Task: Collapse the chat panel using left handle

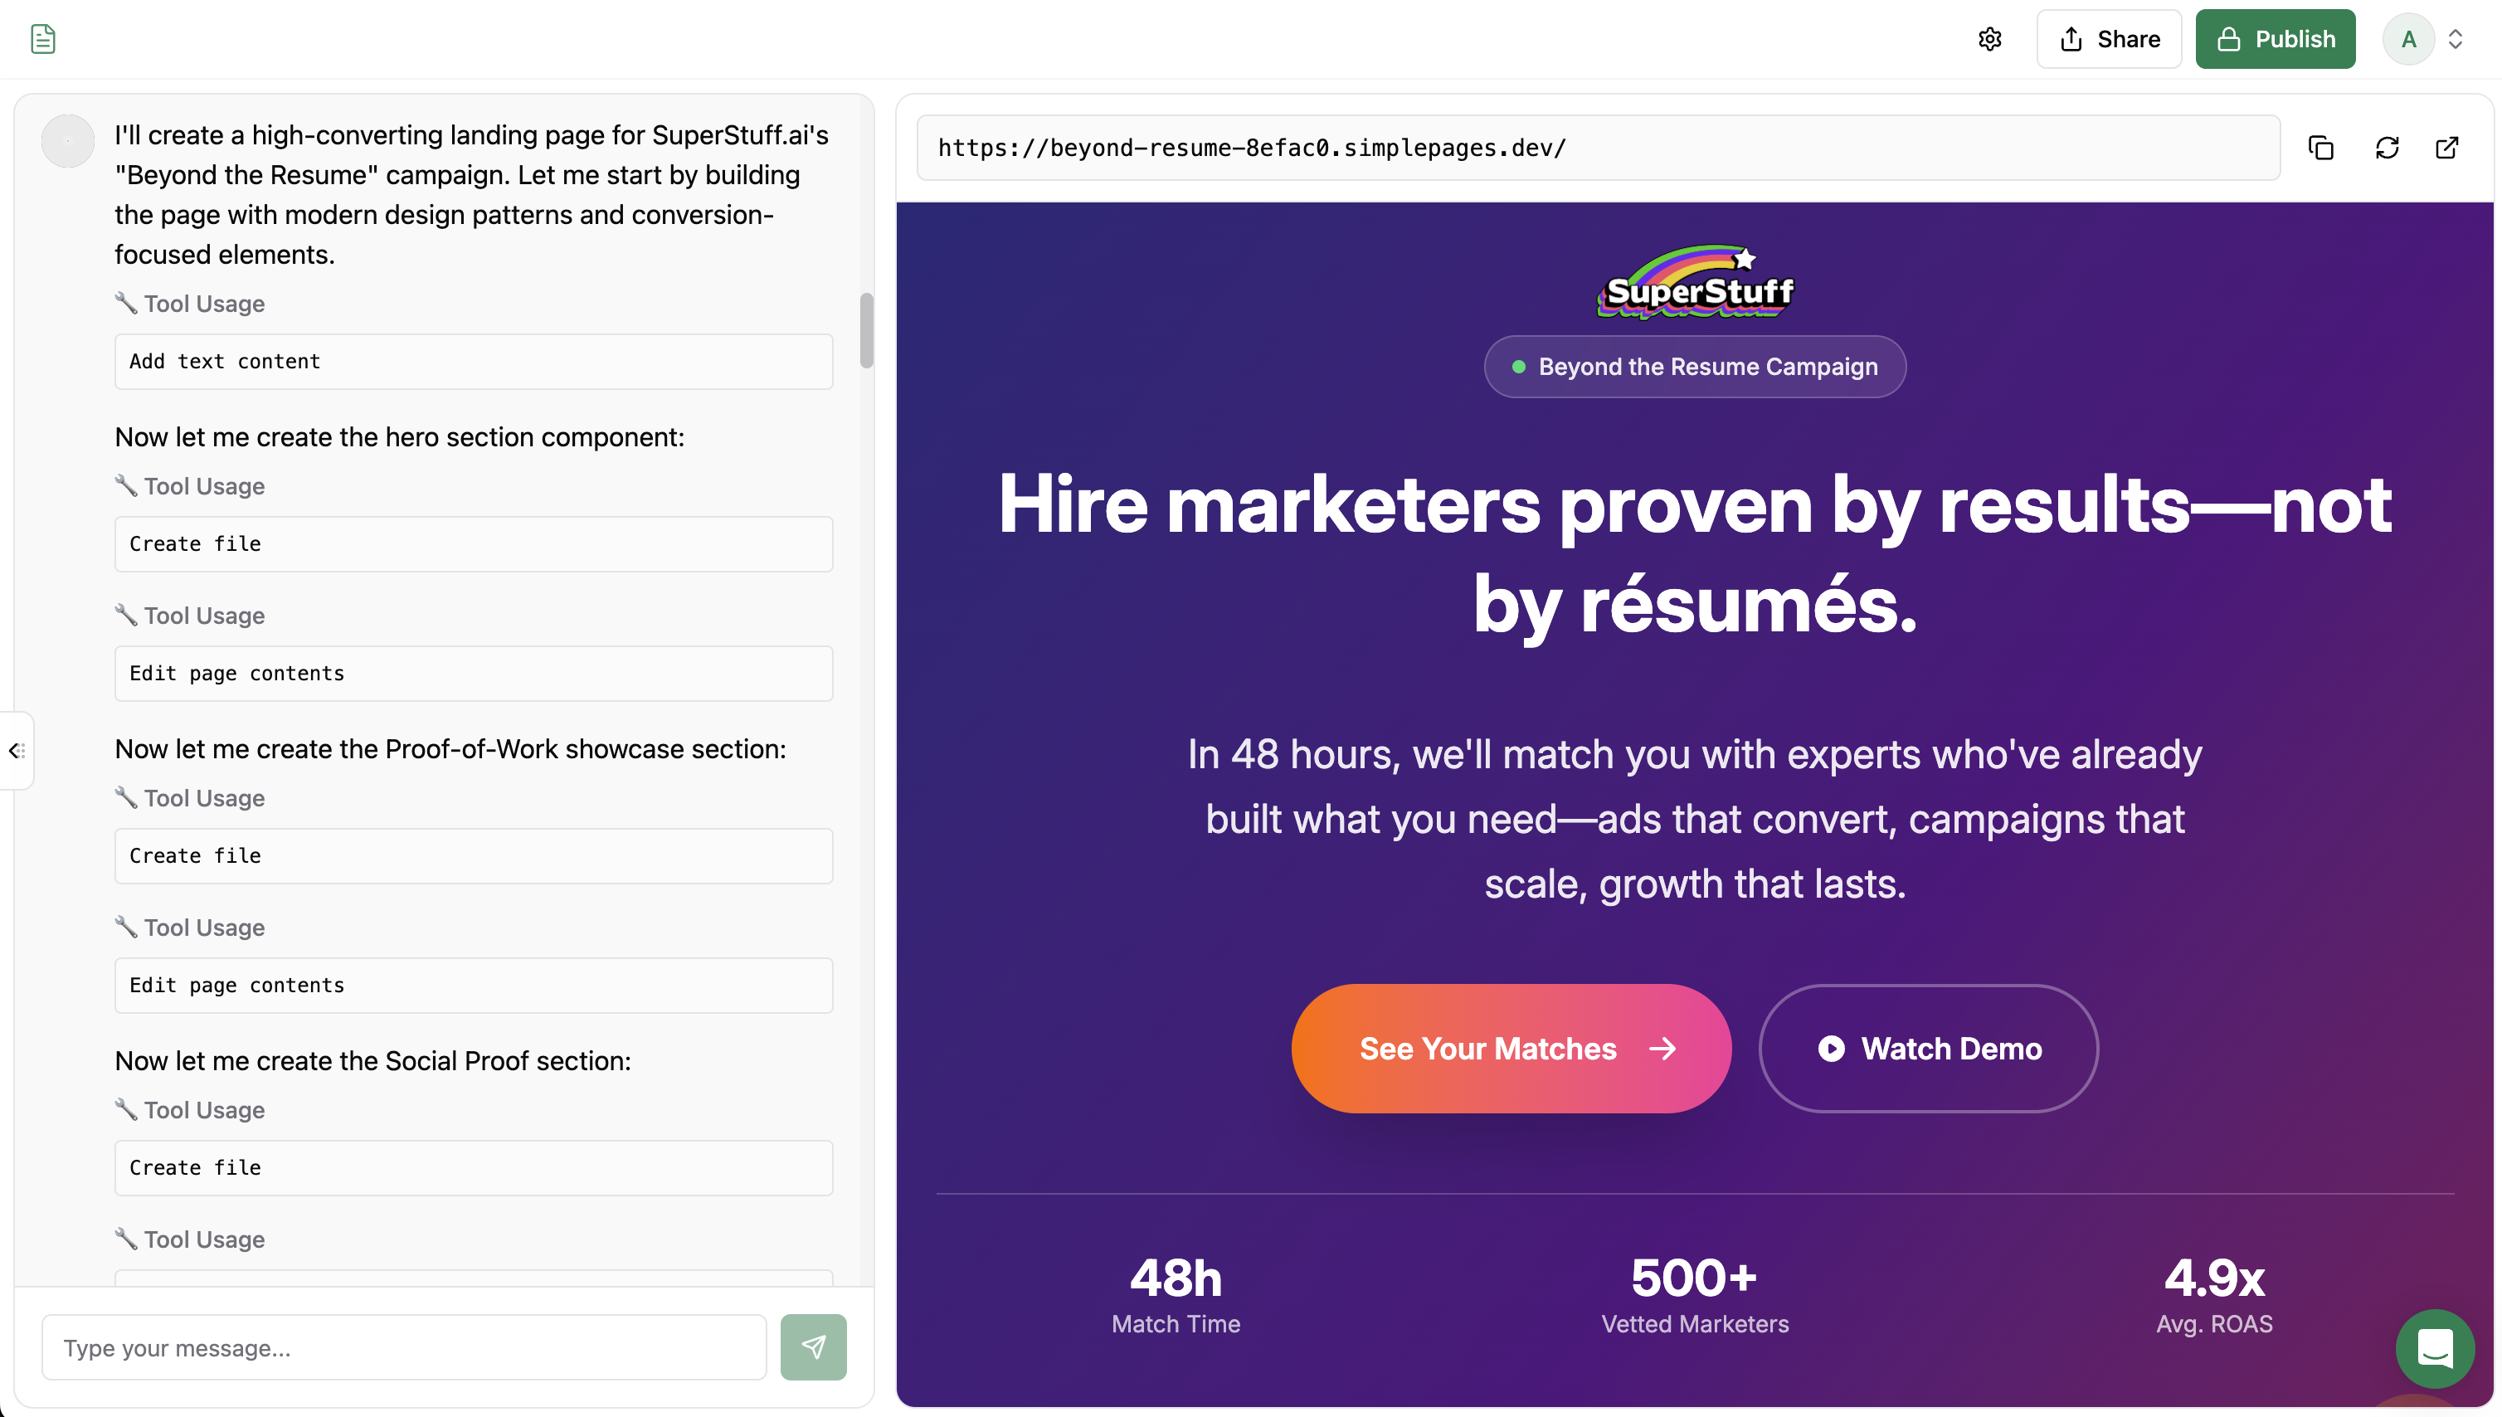Action: point(17,750)
